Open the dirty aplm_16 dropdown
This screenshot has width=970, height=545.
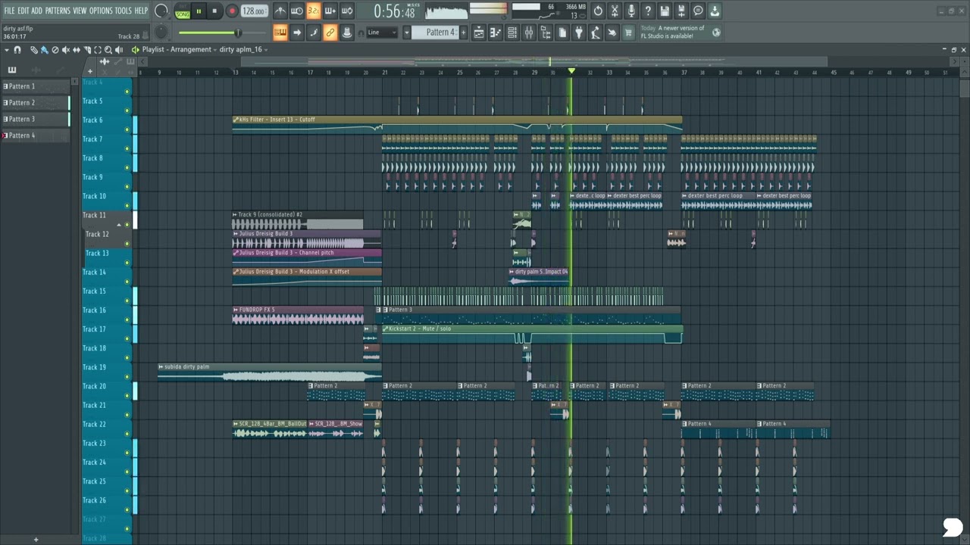tap(242, 49)
